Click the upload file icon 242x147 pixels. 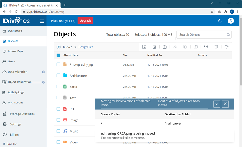click(154, 47)
